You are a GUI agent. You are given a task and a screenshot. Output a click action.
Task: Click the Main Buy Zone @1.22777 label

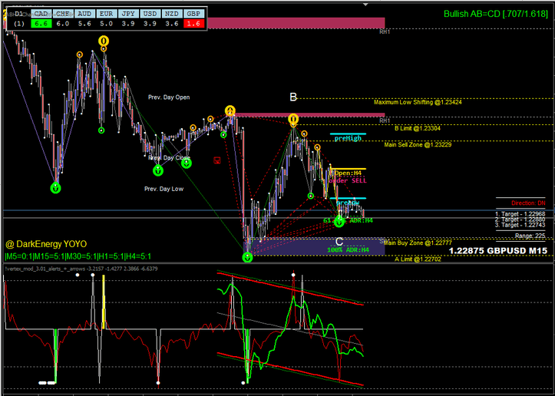point(417,243)
